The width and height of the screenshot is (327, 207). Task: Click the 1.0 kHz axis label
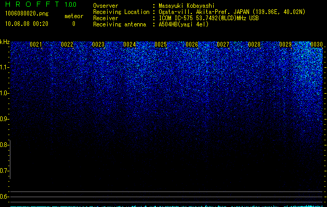[4, 93]
